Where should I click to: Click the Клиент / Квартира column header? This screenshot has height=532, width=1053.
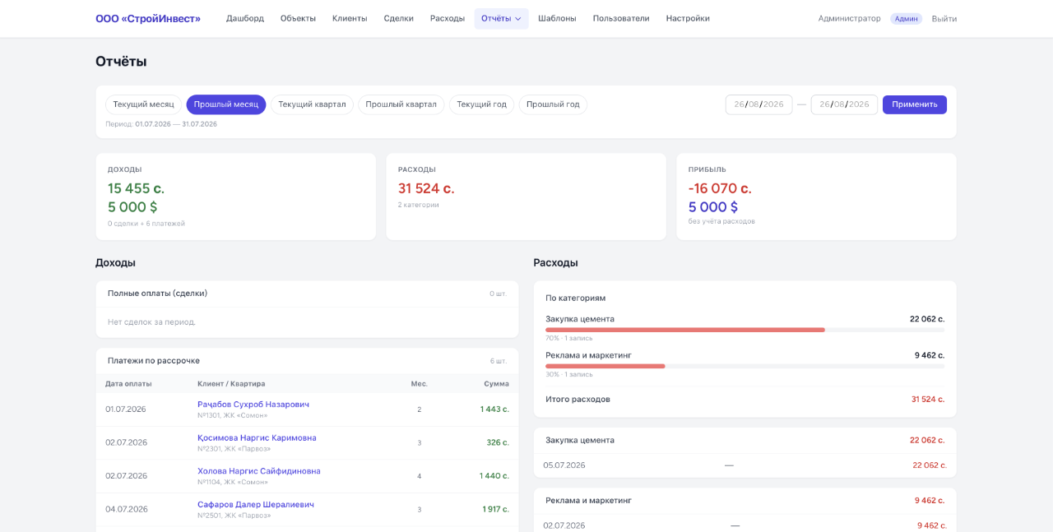coord(231,384)
